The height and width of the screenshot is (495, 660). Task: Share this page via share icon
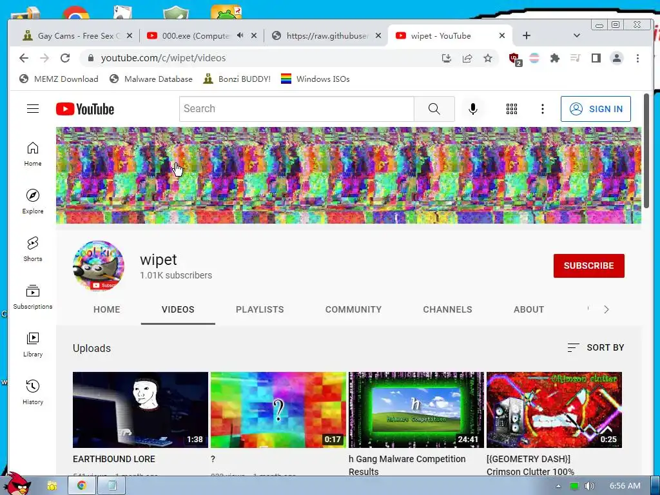coord(467,58)
